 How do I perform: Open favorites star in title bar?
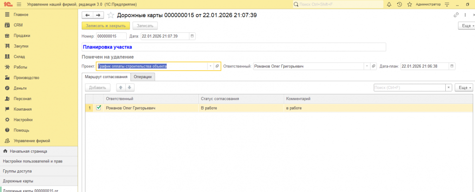point(410,5)
